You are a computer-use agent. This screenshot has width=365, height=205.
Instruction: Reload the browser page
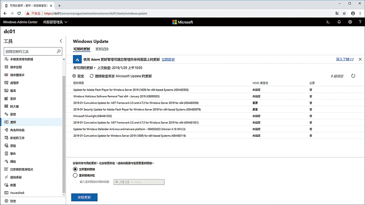tap(19, 13)
